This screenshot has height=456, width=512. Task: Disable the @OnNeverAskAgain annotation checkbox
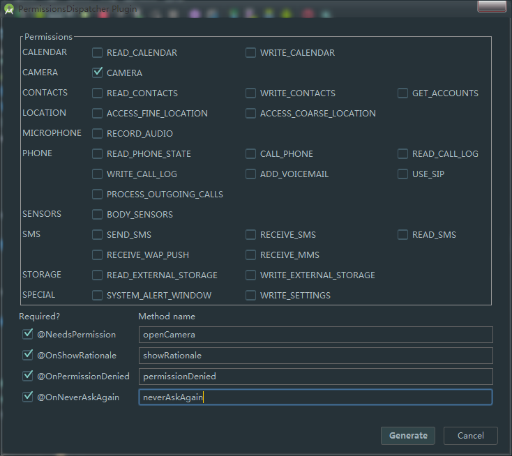28,397
